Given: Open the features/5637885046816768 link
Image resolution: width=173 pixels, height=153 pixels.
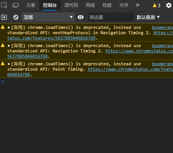Looking at the screenshot, I should pyautogui.click(x=51, y=38).
